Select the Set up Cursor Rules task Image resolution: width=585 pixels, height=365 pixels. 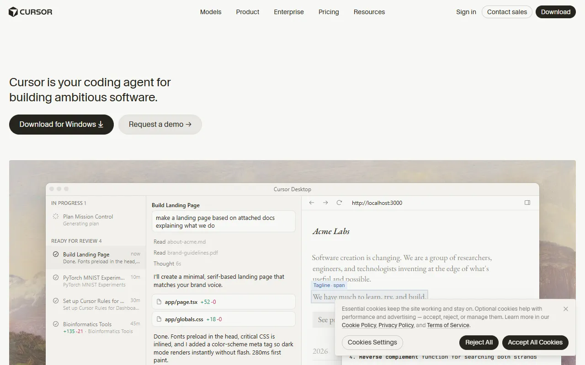click(96, 304)
